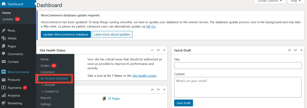Click Learn more about updates button

point(112,34)
